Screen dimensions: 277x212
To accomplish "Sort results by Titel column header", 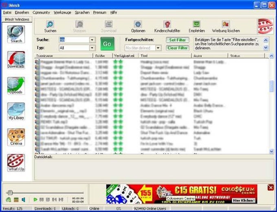I will [x=165, y=56].
